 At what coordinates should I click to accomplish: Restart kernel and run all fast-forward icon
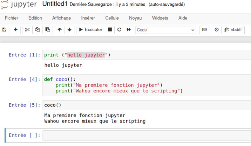point(129,30)
